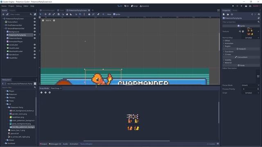Activate the Pan Mode hand tool
262x147 pixels.
pos(67,14)
